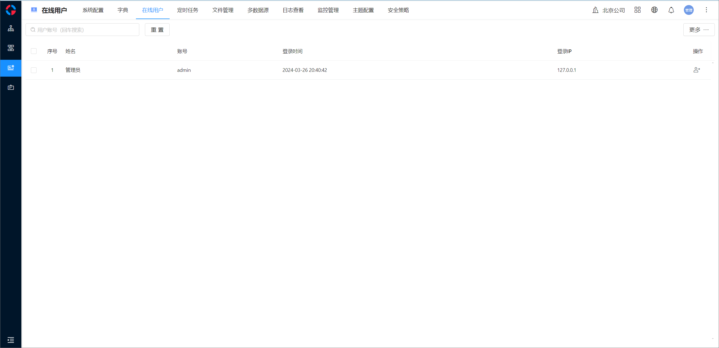Expand the 更多 dropdown button
This screenshot has height=348, width=719.
[699, 30]
